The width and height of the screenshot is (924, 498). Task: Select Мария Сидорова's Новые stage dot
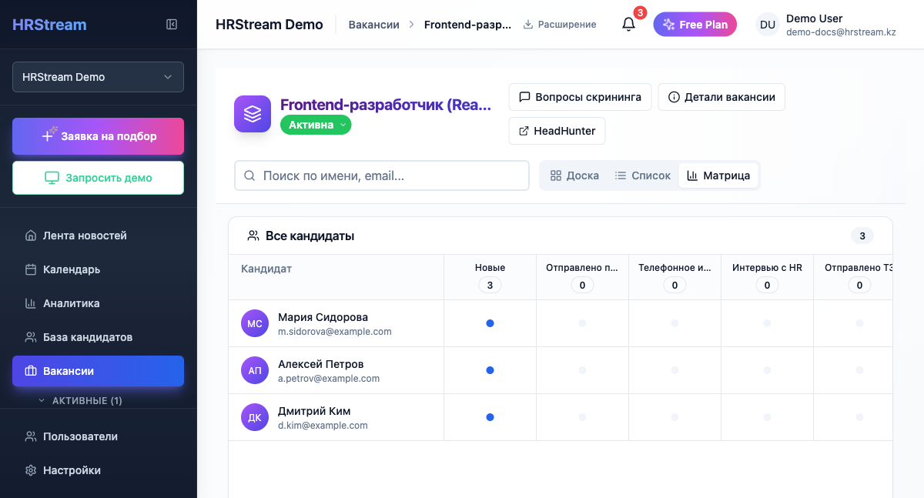490,323
